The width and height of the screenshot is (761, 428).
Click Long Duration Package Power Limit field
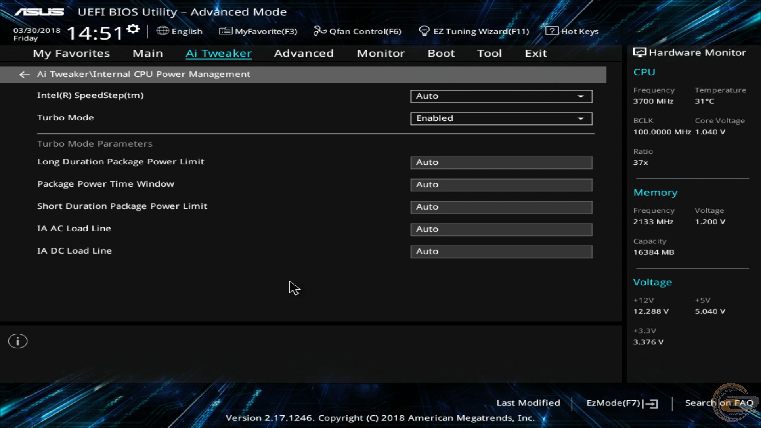501,162
